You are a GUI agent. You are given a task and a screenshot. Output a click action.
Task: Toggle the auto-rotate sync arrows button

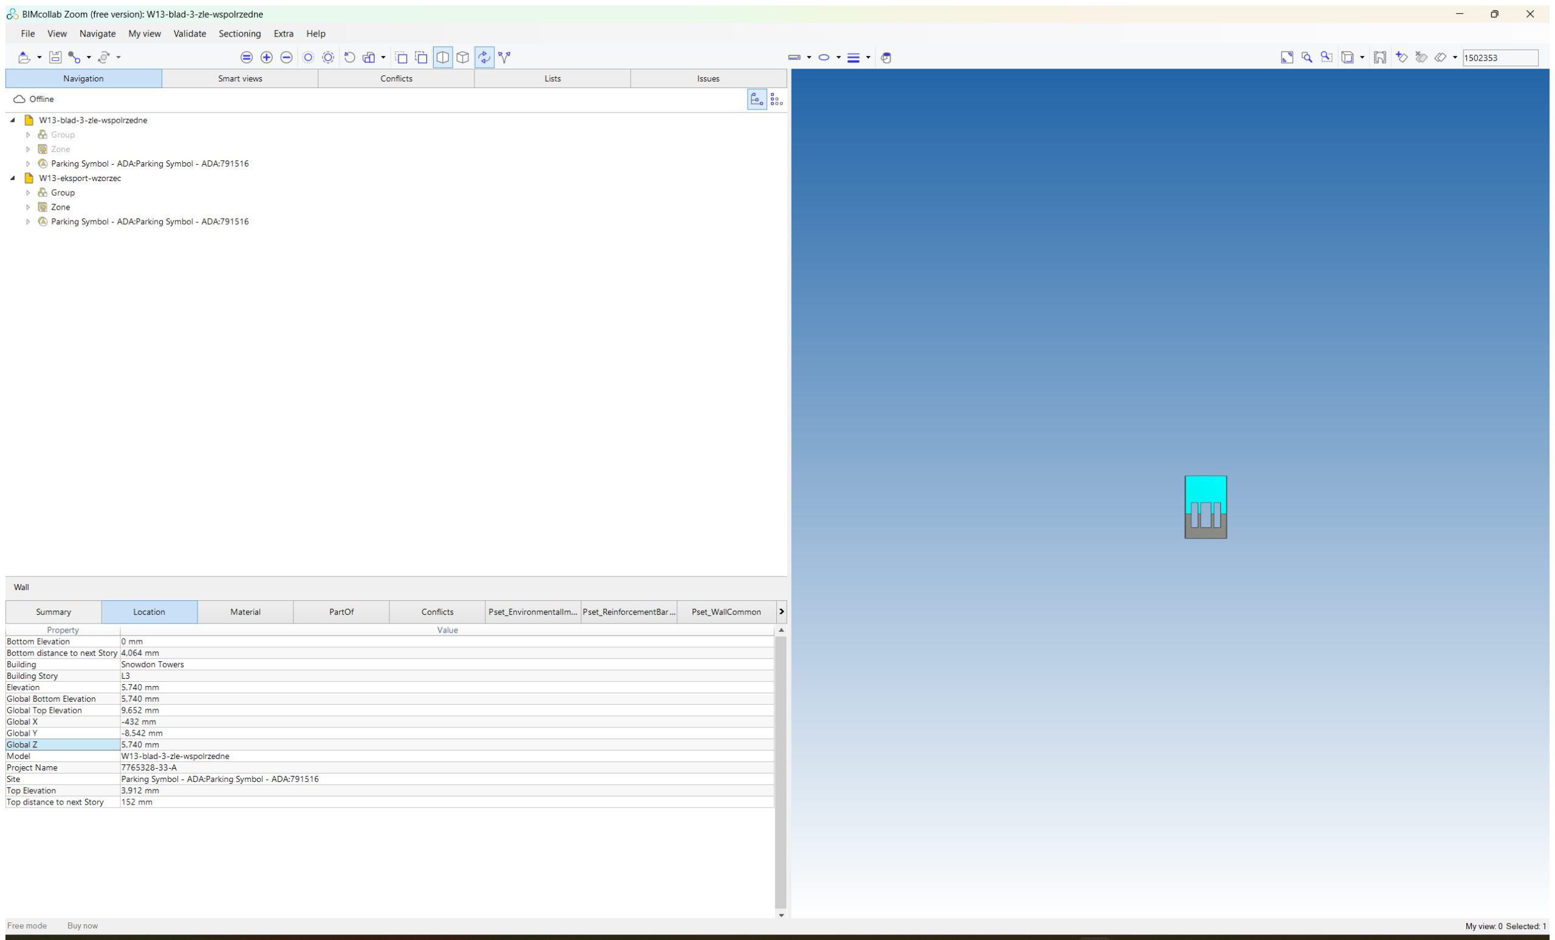(x=484, y=58)
